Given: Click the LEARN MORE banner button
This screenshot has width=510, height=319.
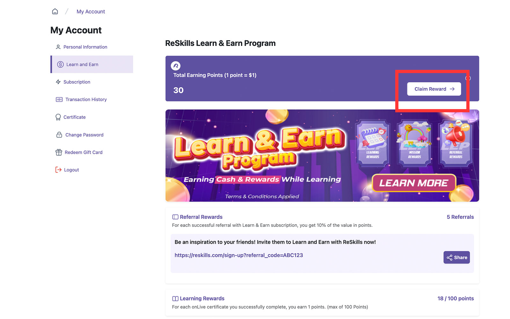Looking at the screenshot, I should click(413, 183).
